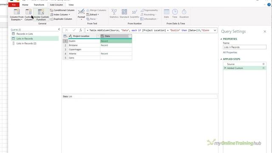Delete the Added Custom step
This screenshot has width=272, height=153.
[x=225, y=68]
